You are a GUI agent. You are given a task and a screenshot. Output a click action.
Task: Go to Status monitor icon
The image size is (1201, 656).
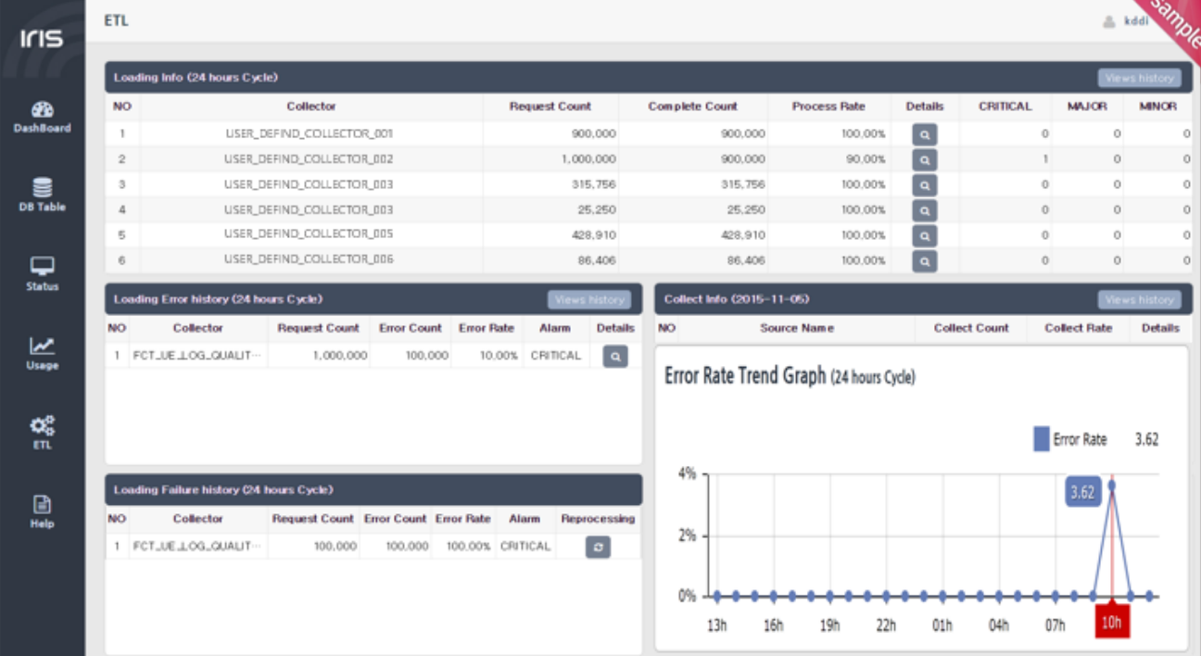pos(43,266)
